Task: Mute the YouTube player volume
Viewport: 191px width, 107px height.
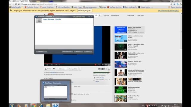Action: 52,65
